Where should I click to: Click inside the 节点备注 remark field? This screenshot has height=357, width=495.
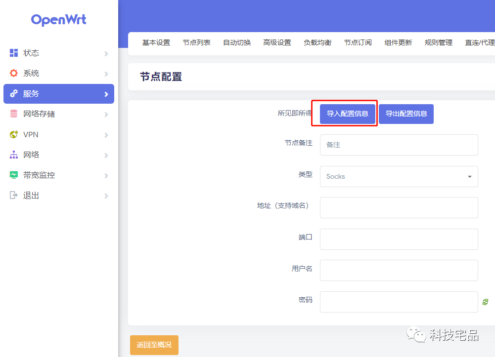click(x=399, y=145)
